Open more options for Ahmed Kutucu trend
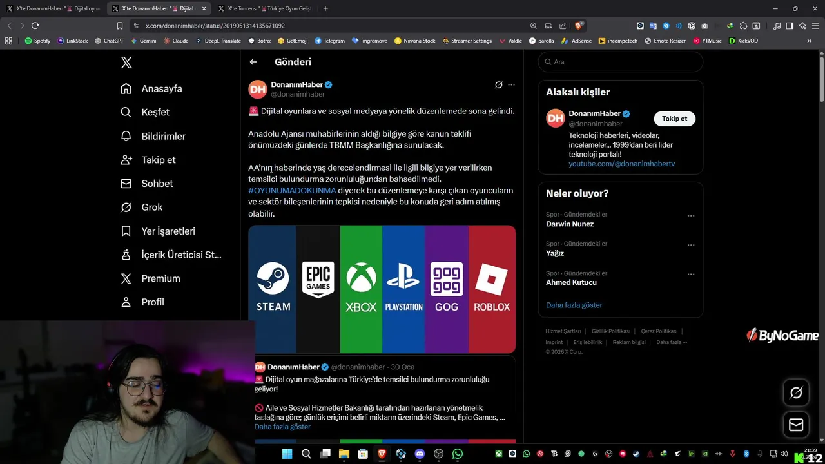 coord(691,274)
